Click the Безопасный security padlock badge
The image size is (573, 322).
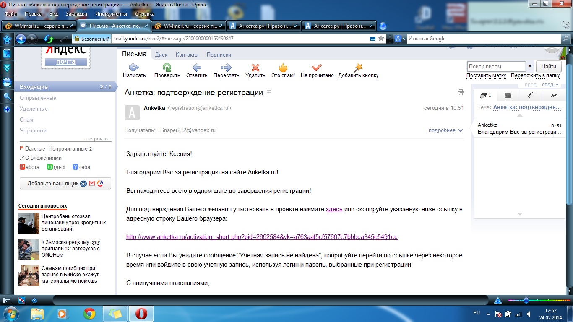[x=92, y=39]
